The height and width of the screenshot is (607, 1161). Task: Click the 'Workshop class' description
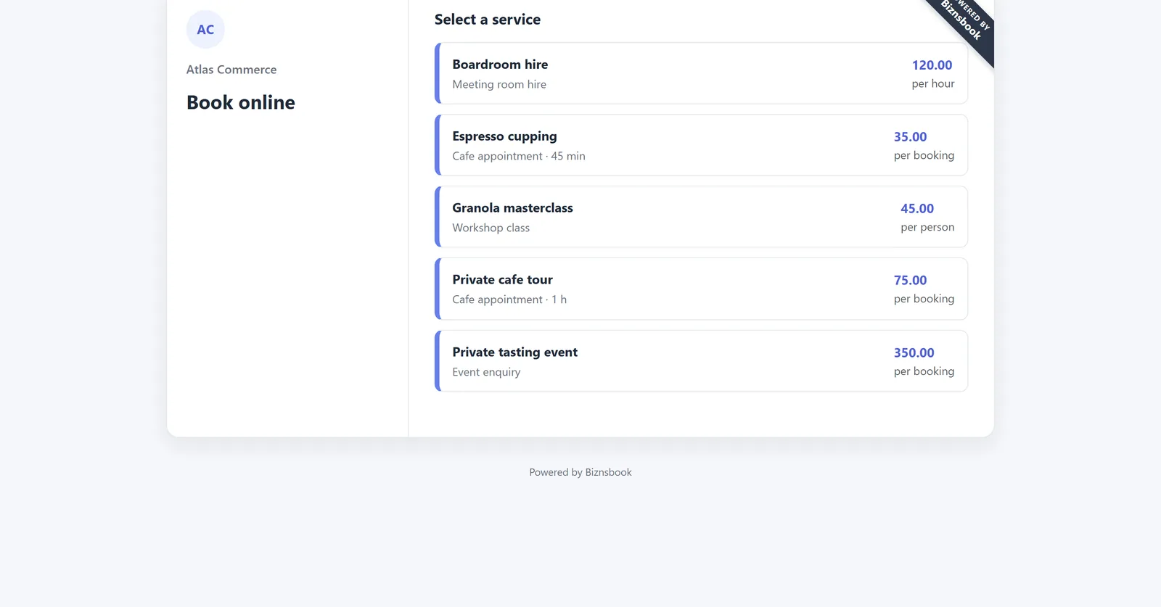pos(491,228)
